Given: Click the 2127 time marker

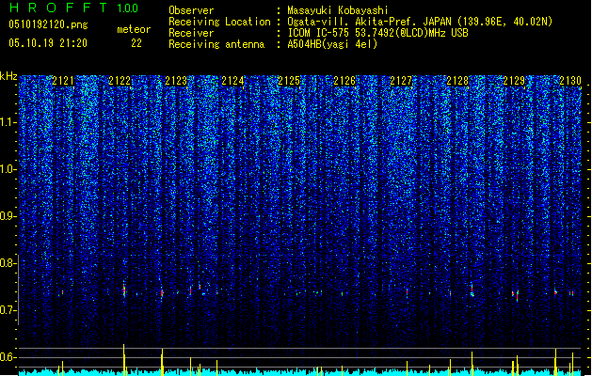Looking at the screenshot, I should 401,81.
